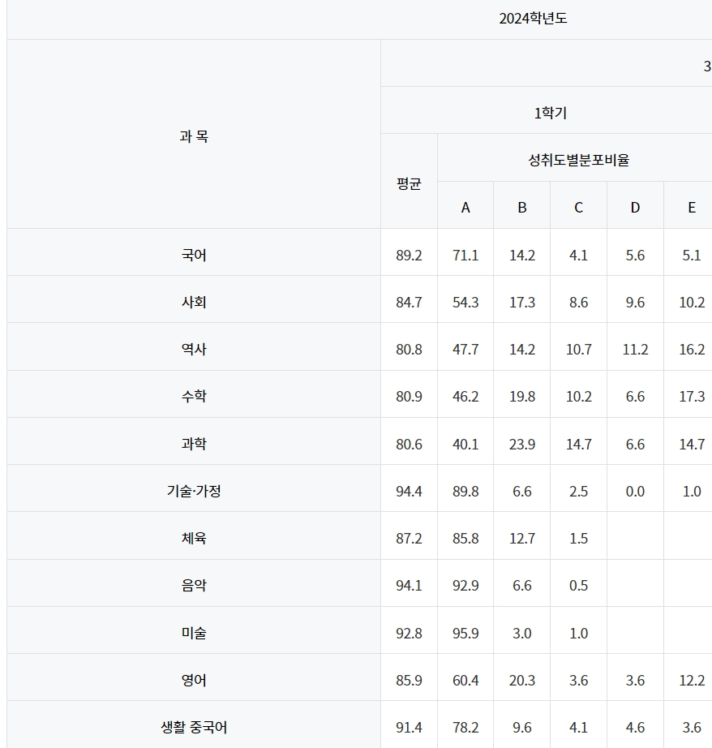This screenshot has height=748, width=712.
Task: Select the 음악 subject row label
Action: pos(194,585)
